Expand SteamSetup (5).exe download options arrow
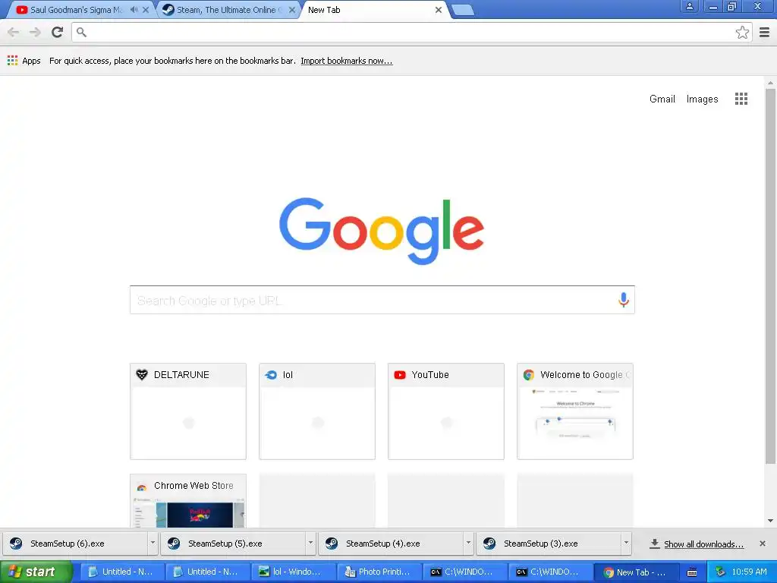Screen dimensions: 777x583 point(310,544)
